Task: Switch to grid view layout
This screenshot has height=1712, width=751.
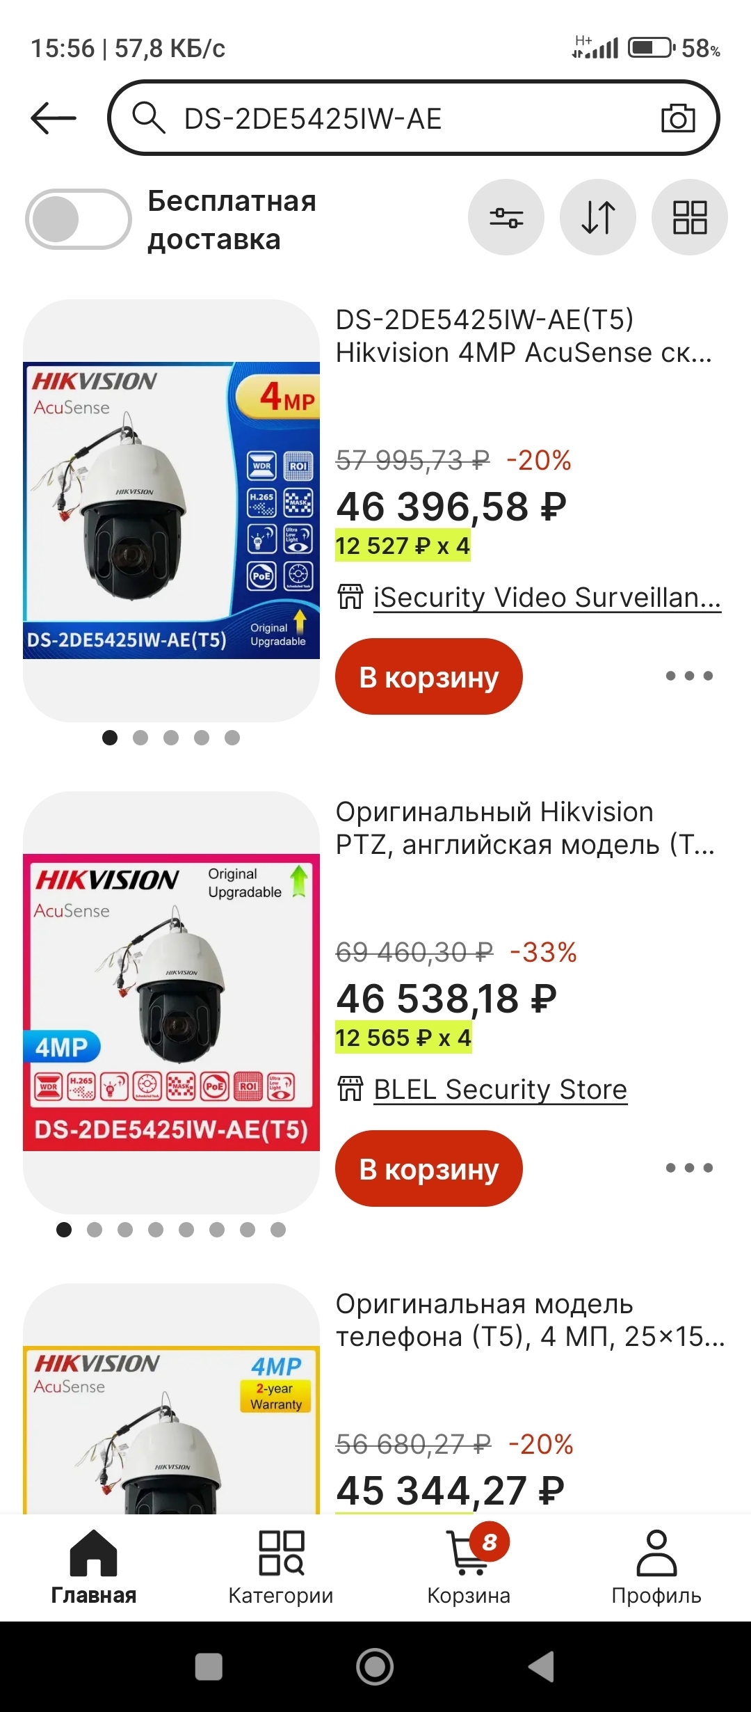Action: click(689, 218)
